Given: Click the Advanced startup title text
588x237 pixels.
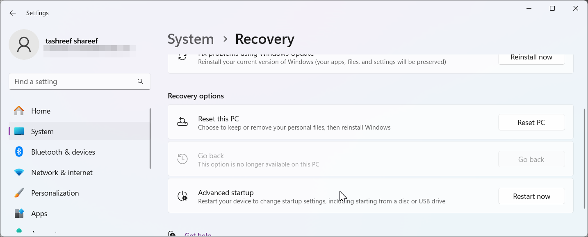Looking at the screenshot, I should coord(226,193).
